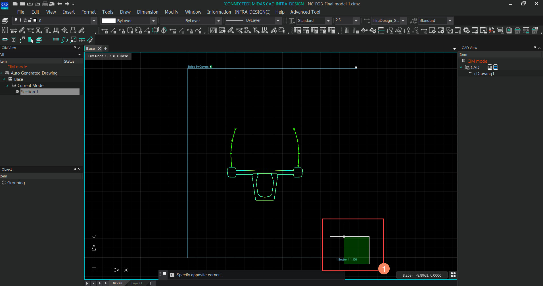Close the CAD View panel
Viewport: 543px width, 286px height.
click(539, 48)
